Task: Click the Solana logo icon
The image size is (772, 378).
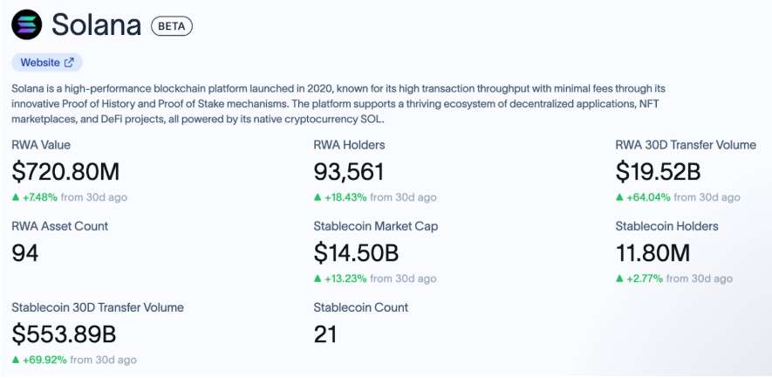Action: pos(26,24)
